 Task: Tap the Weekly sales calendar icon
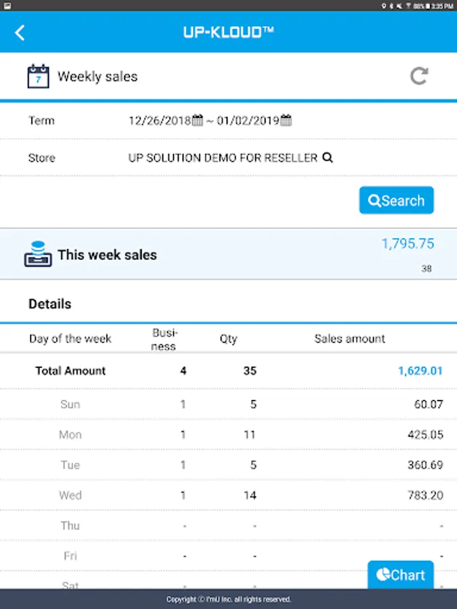[x=38, y=76]
